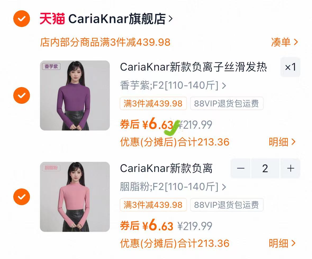Open store promotion 店内部分商品满3件减439.98
This screenshot has width=312, height=259.
click(105, 42)
